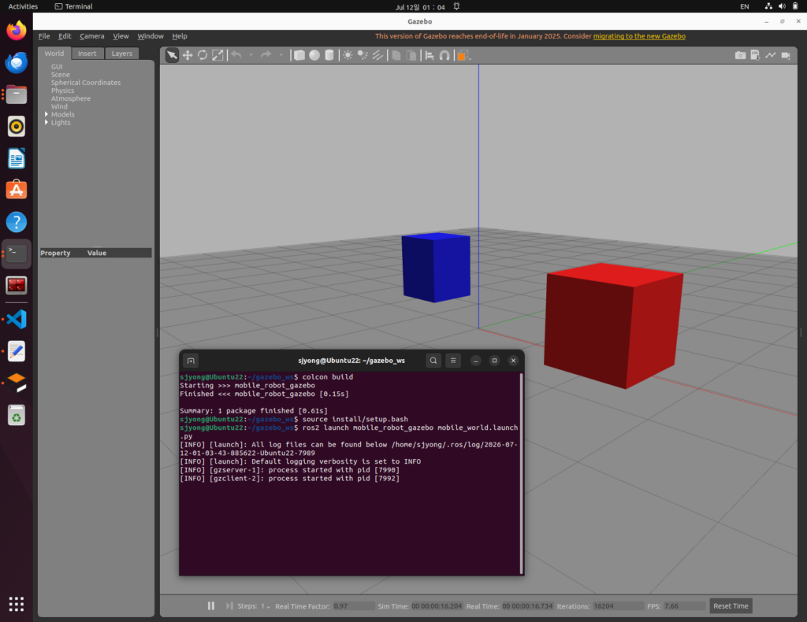Switch to the World tab

point(54,53)
